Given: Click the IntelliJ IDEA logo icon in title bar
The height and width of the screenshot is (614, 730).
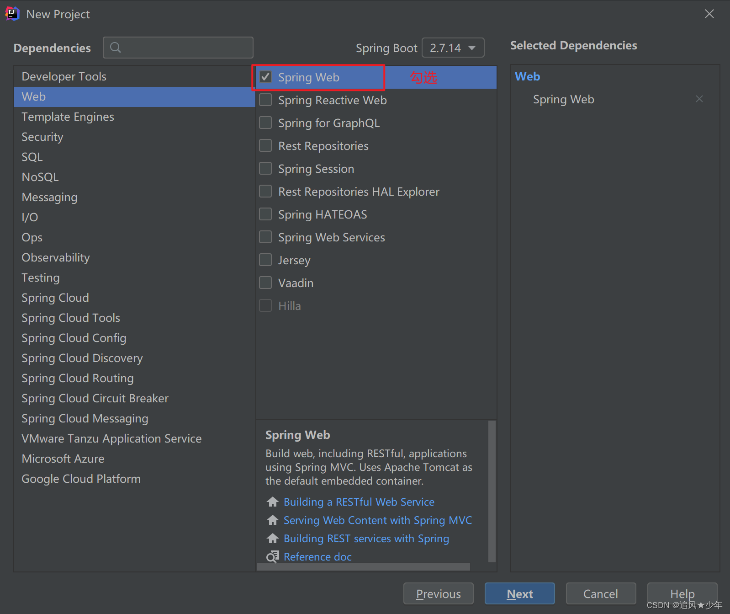Looking at the screenshot, I should pyautogui.click(x=12, y=14).
